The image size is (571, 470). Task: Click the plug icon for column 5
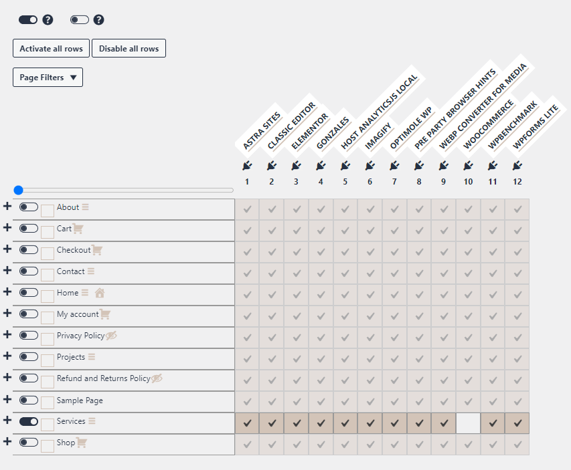tap(345, 166)
